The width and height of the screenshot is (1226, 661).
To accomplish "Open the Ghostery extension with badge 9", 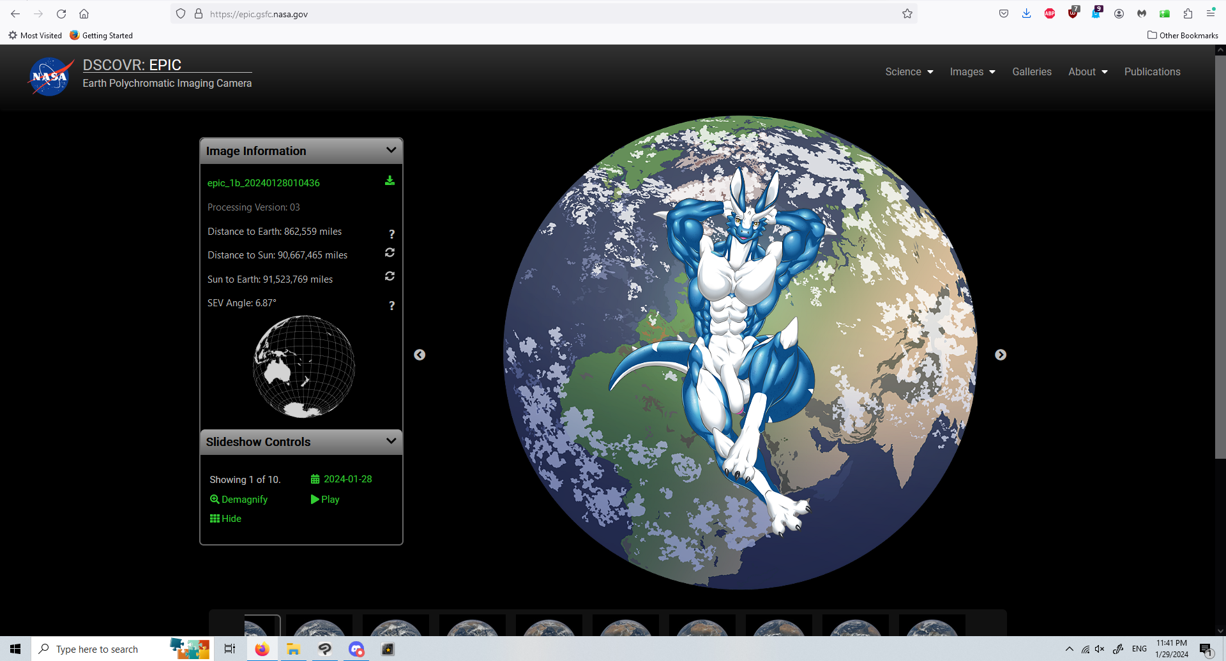I will [x=1096, y=13].
